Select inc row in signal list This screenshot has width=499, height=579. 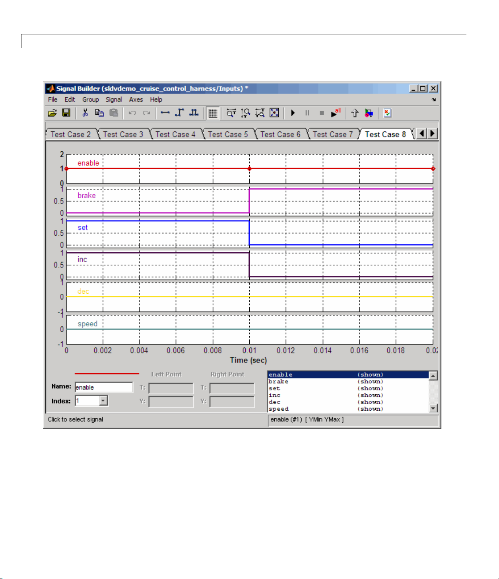point(348,395)
